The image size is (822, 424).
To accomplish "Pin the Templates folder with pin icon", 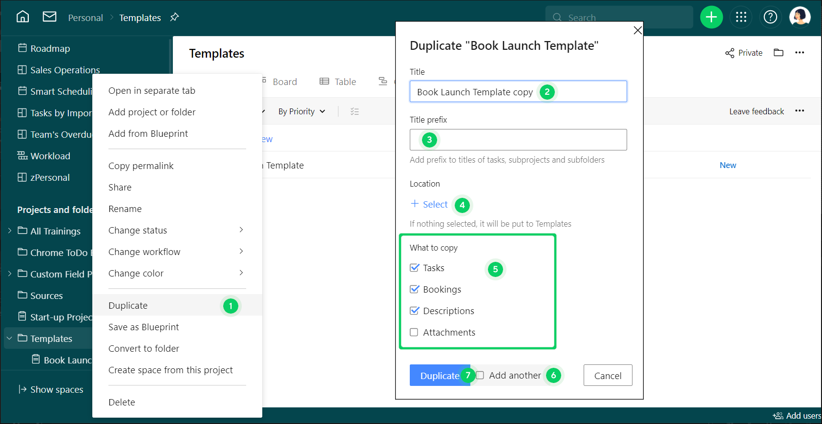I will pyautogui.click(x=174, y=17).
